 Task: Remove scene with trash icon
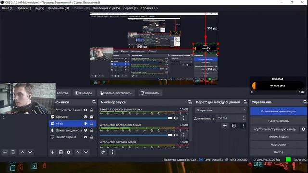click(13, 152)
